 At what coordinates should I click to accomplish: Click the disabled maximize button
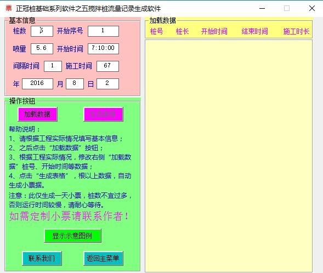point(287,8)
